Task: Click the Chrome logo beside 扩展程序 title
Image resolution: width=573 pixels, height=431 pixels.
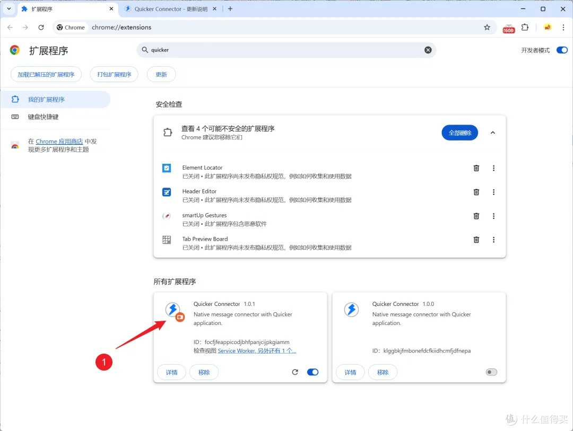Action: pos(15,50)
